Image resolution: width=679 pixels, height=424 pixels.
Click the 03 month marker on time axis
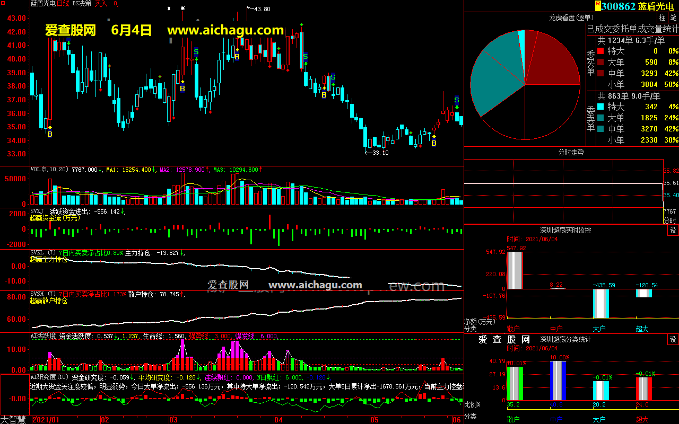coord(173,420)
